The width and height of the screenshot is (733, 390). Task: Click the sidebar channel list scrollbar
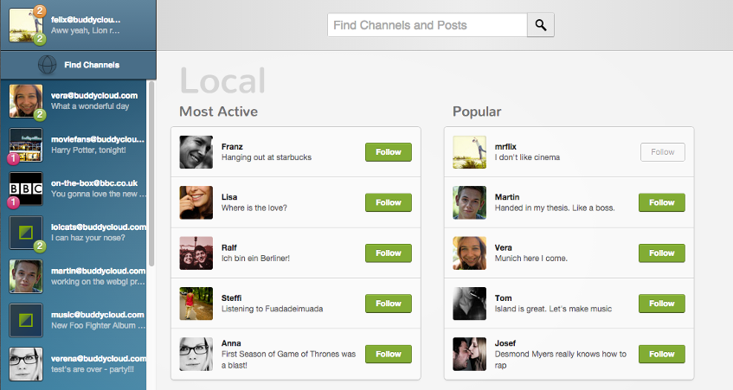click(x=151, y=173)
